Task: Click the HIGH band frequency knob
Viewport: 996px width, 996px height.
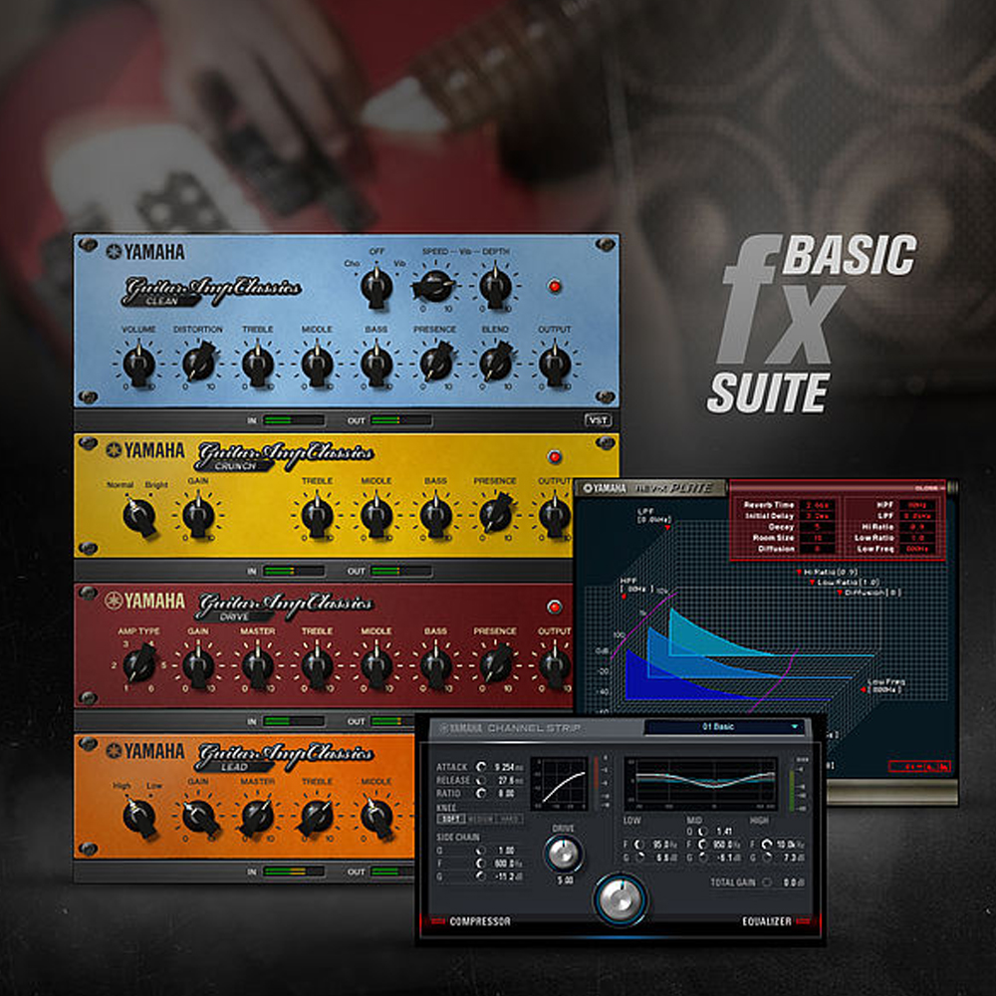Action: coord(766,845)
